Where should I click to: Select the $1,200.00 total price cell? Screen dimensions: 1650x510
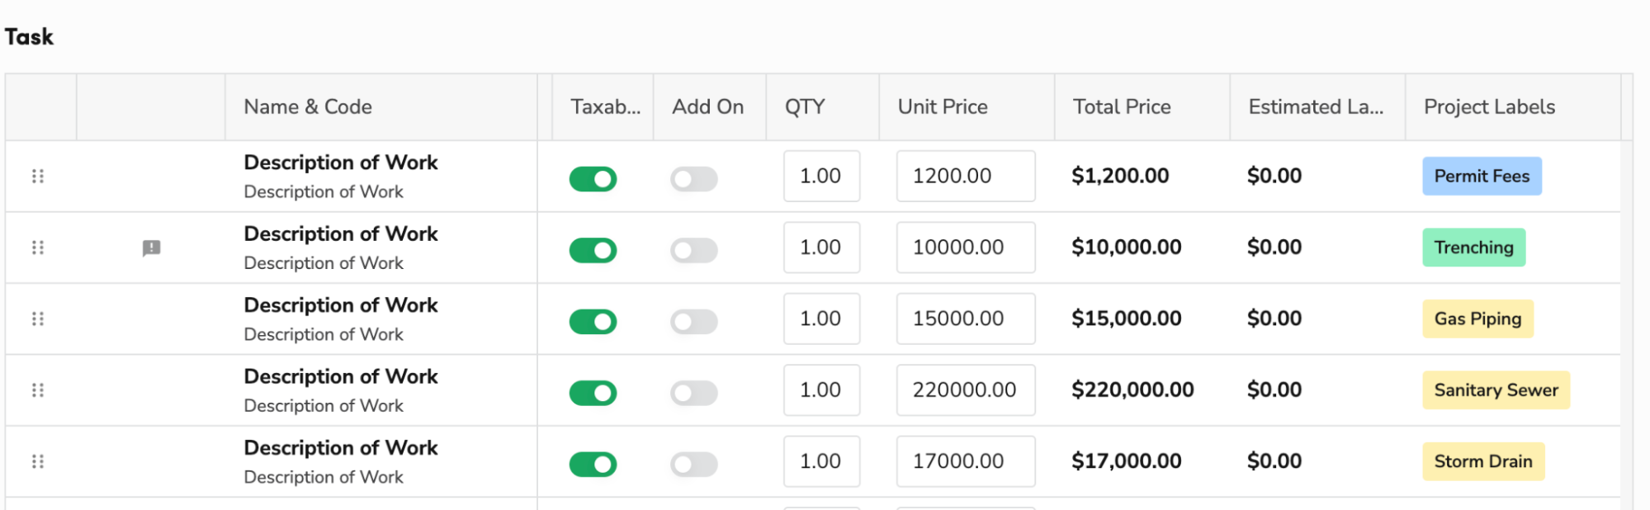(1120, 176)
